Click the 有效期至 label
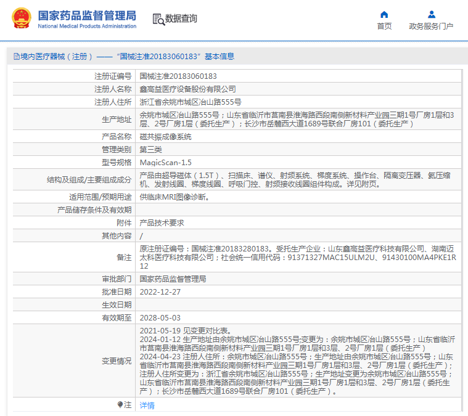The width and height of the screenshot is (468, 416). click(x=117, y=318)
